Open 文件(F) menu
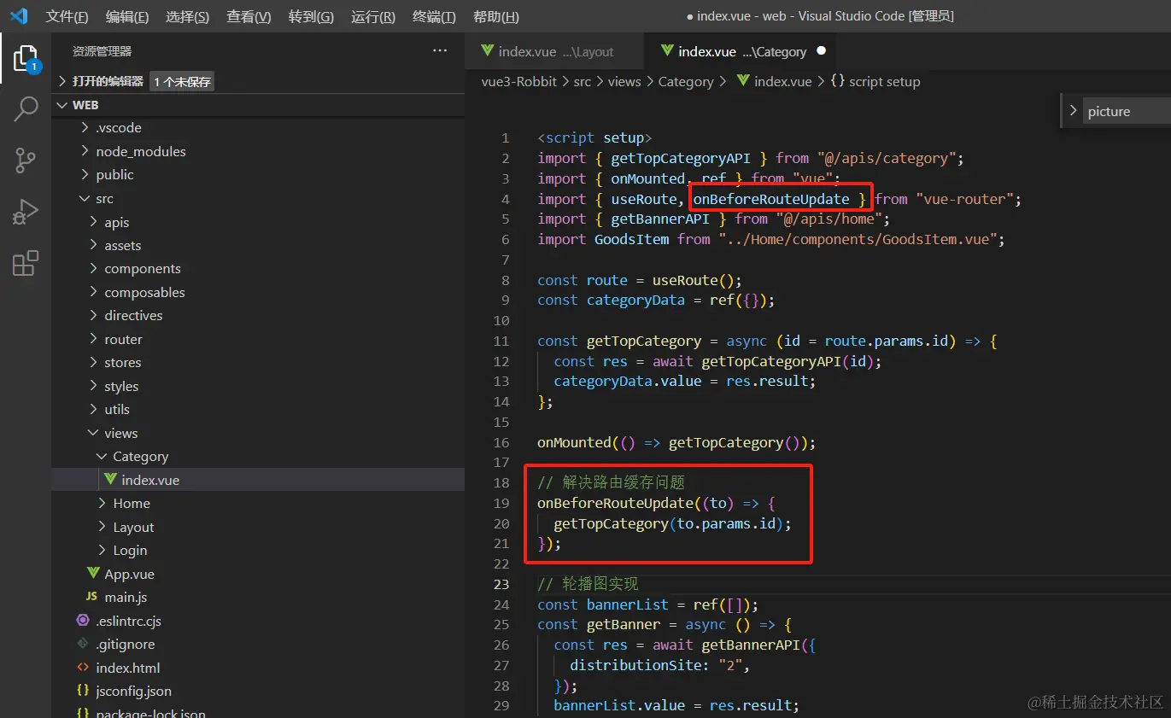This screenshot has height=718, width=1171. 67,17
